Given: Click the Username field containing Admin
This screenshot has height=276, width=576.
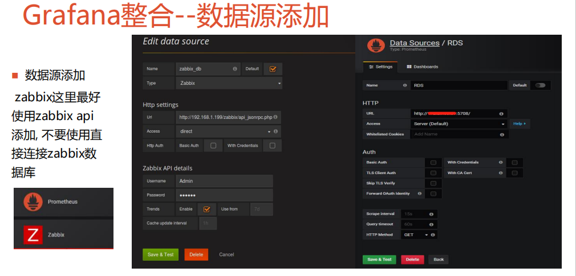Looking at the screenshot, I should (x=224, y=181).
